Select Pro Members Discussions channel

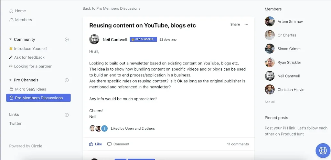click(38, 98)
